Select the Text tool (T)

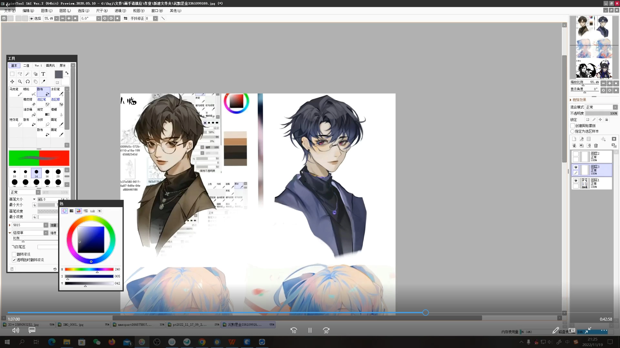tap(43, 74)
